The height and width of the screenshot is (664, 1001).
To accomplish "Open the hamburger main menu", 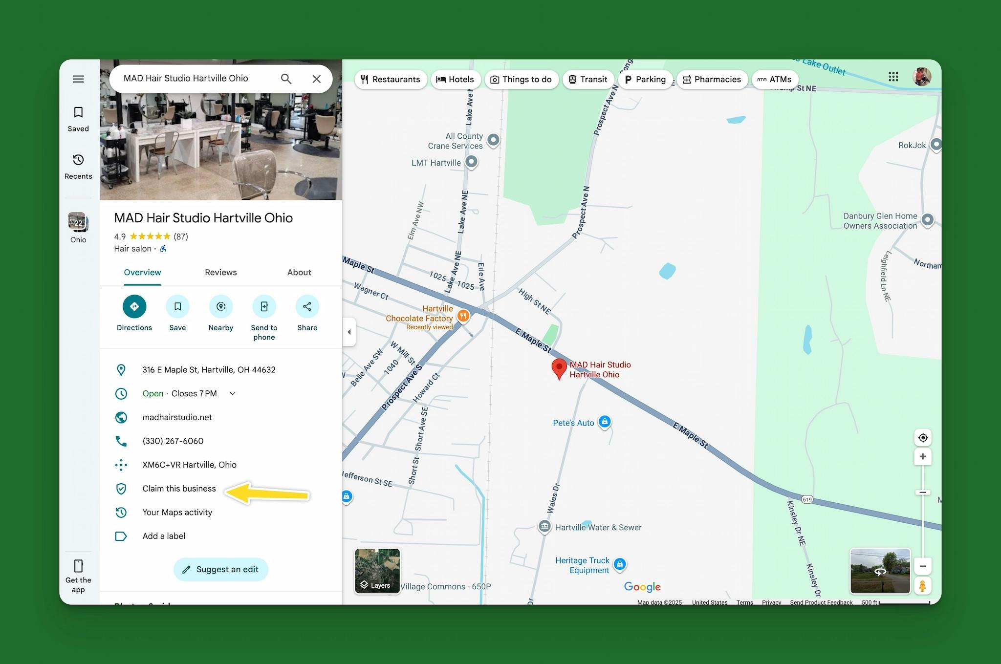I will point(78,79).
